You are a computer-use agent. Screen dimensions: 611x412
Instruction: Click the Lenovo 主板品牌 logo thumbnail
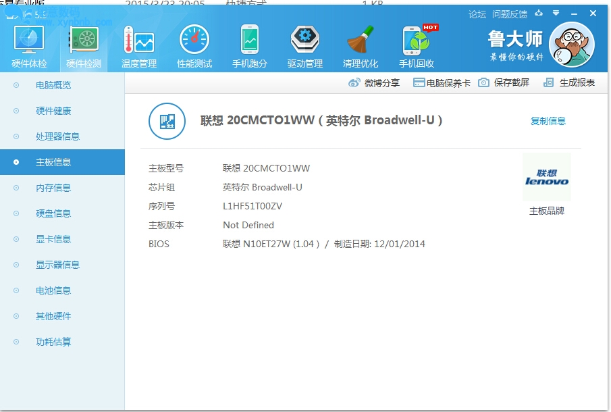click(546, 178)
